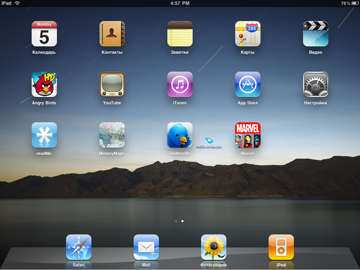This screenshot has height=270, width=360.
Task: Open the Контакты contacts app
Action: point(112,34)
